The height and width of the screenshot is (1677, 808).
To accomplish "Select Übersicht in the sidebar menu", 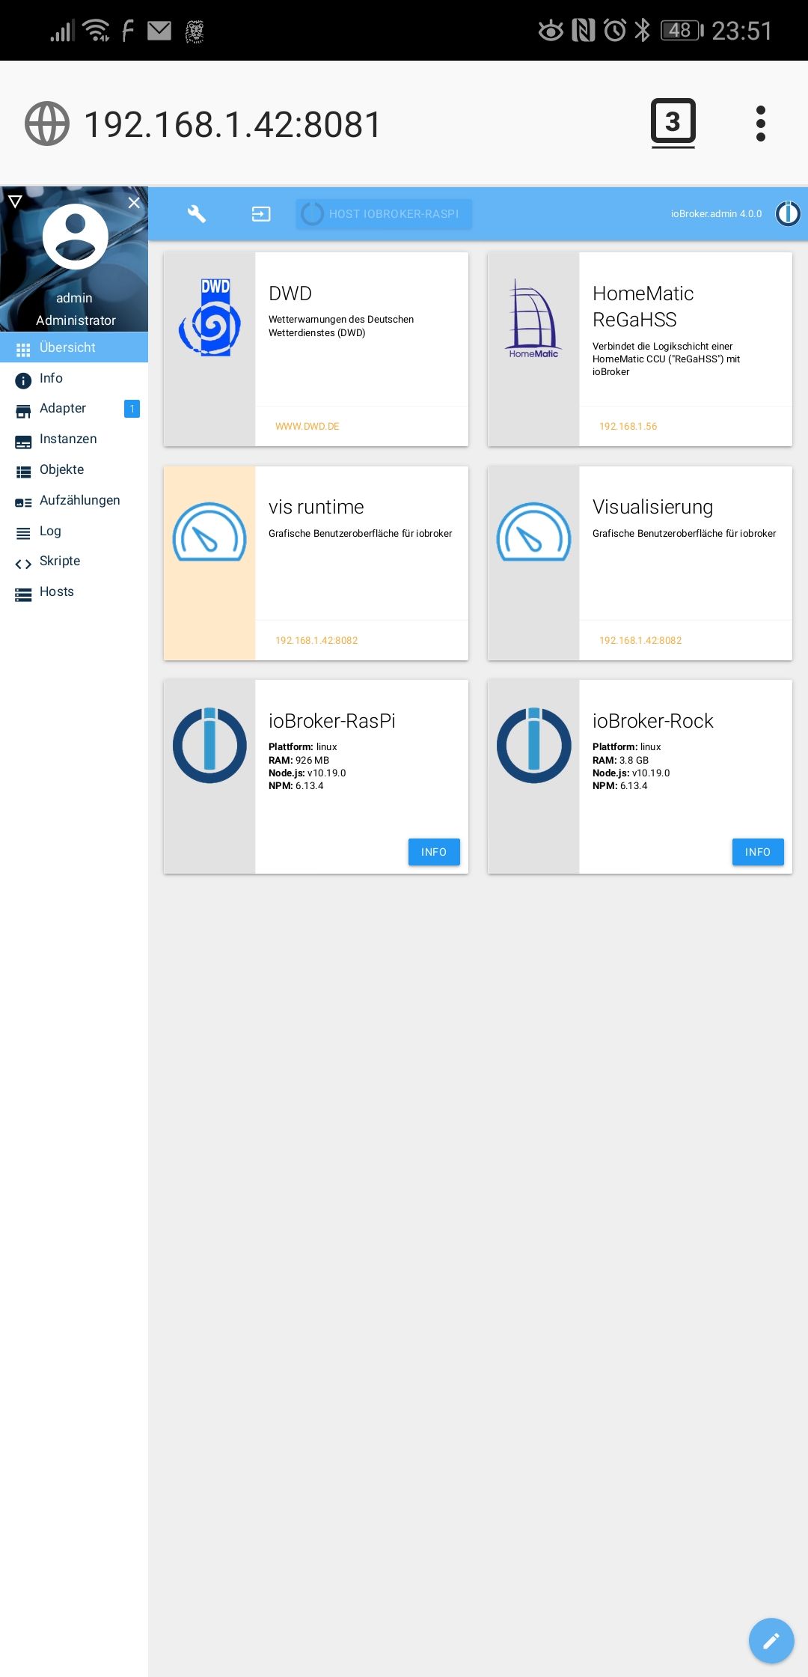I will point(74,347).
